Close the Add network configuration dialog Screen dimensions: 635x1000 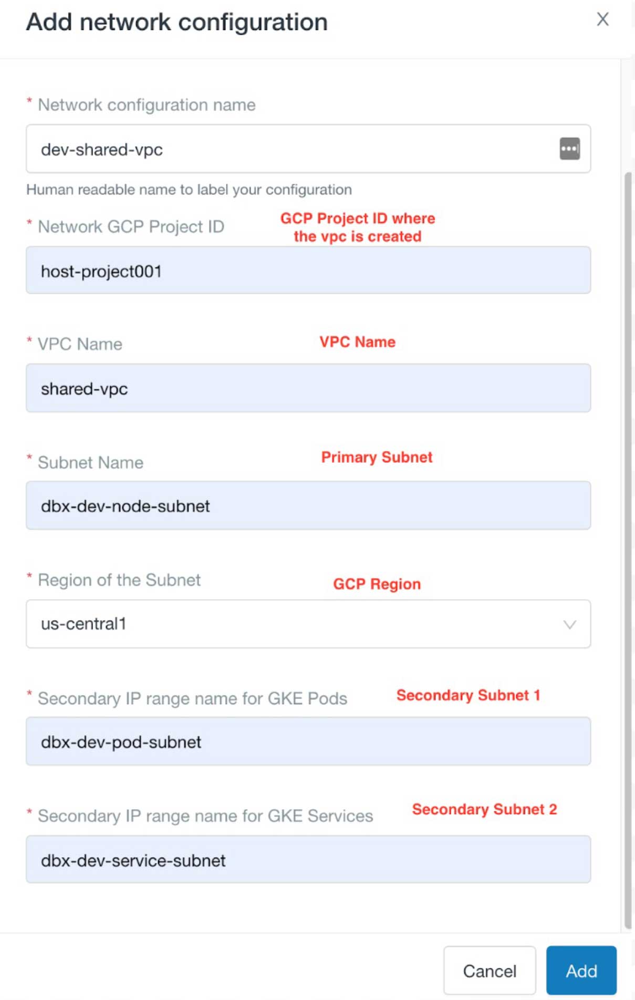(x=602, y=19)
